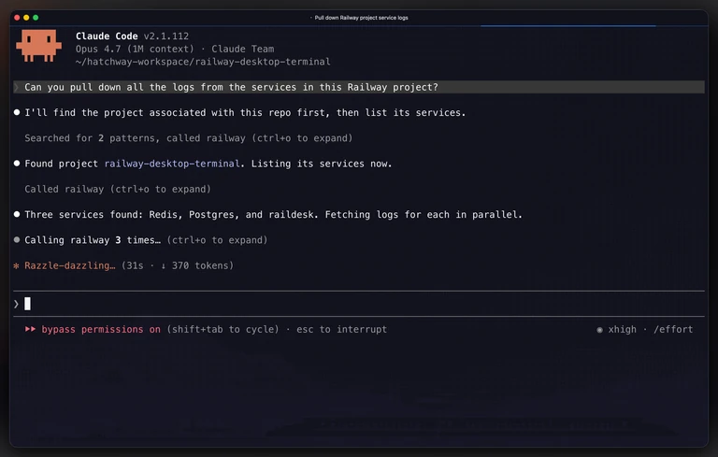The height and width of the screenshot is (457, 718).
Task: Click the yellow minimize window button
Action: click(x=26, y=18)
